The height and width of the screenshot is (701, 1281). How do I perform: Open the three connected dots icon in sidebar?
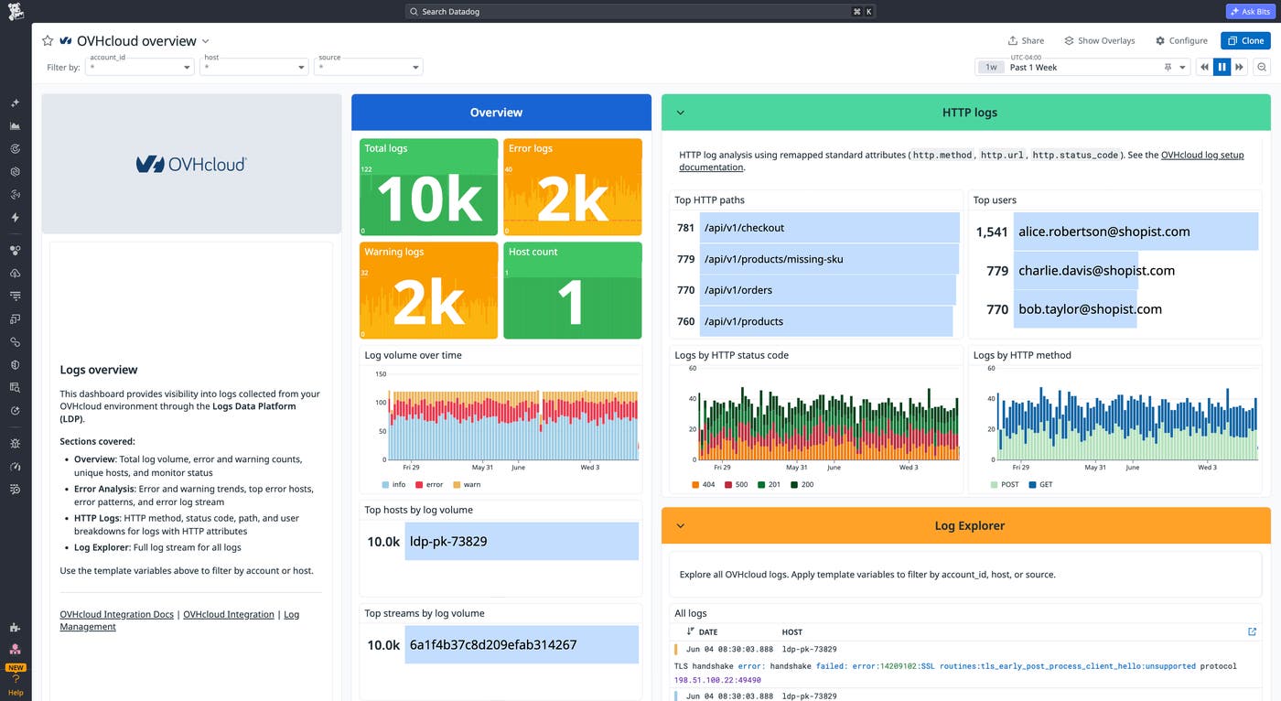coord(15,251)
